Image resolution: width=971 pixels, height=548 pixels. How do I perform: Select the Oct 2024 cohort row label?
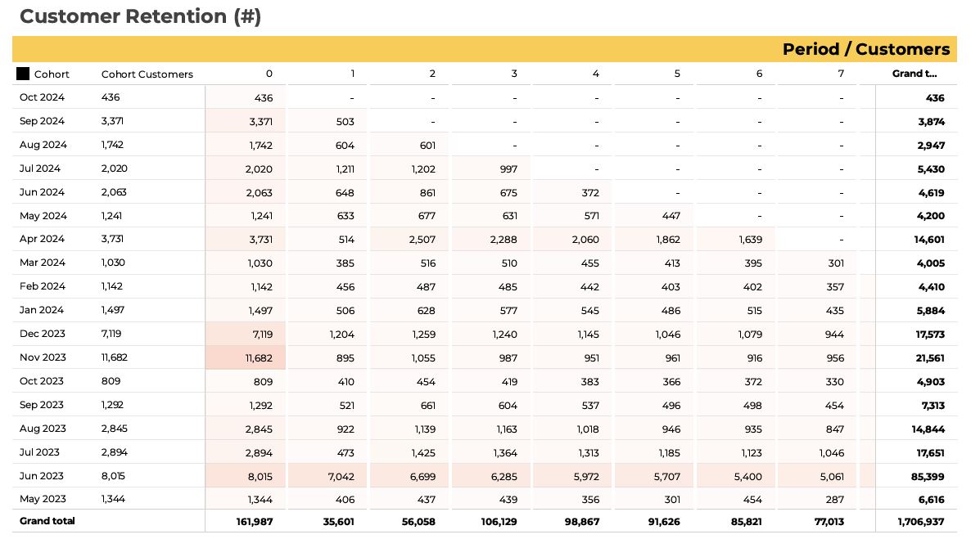[x=42, y=97]
